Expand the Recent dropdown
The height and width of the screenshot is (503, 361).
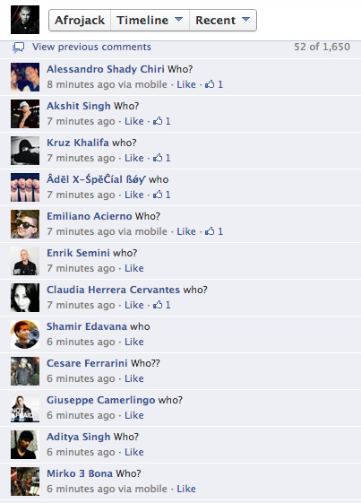coord(223,21)
